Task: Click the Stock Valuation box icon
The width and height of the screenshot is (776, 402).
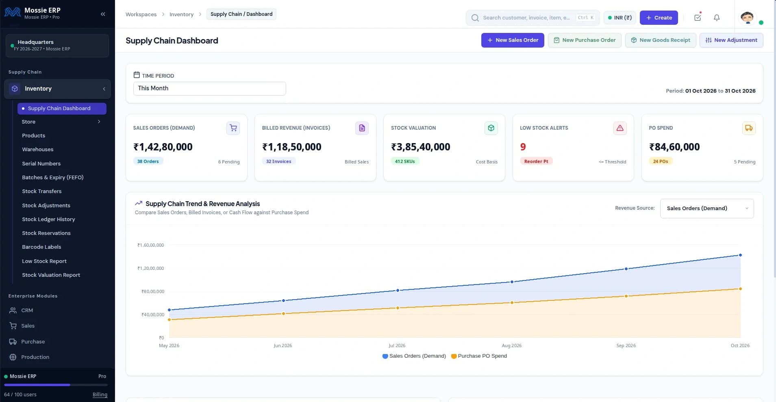Action: (491, 128)
